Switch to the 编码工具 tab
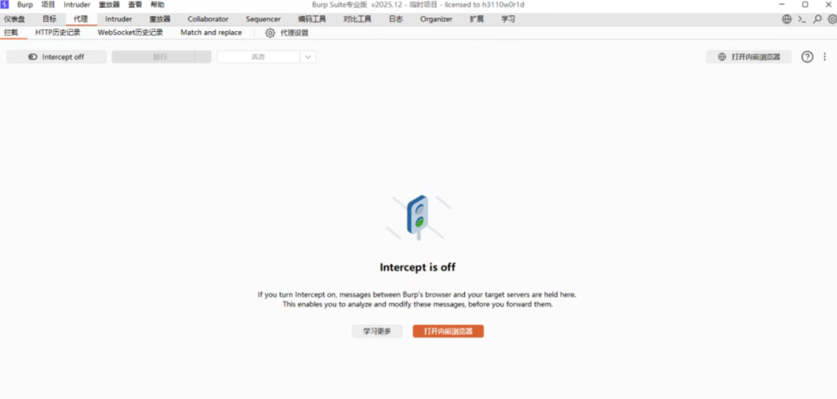Image resolution: width=837 pixels, height=399 pixels. (x=311, y=20)
